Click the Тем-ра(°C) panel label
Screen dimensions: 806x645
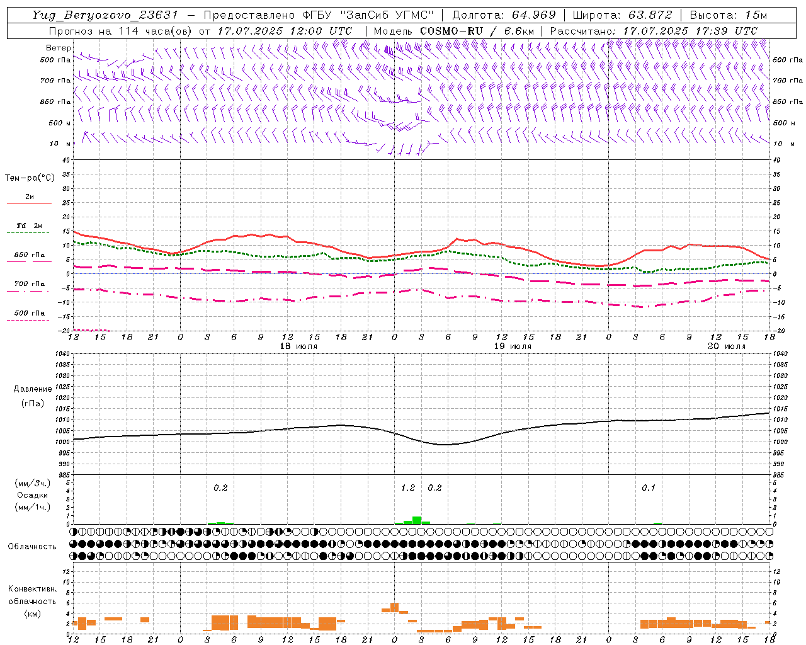tap(30, 178)
